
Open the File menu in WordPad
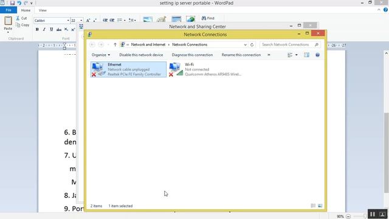9,10
